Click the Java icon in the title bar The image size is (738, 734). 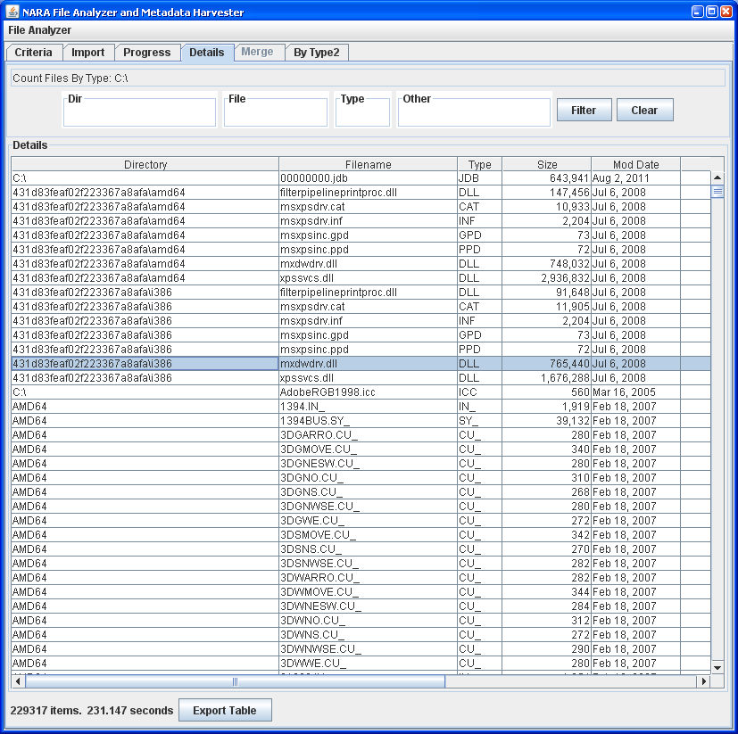click(x=12, y=12)
